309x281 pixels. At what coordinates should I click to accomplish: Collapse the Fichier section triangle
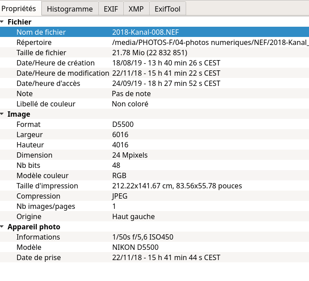[x=3, y=22]
